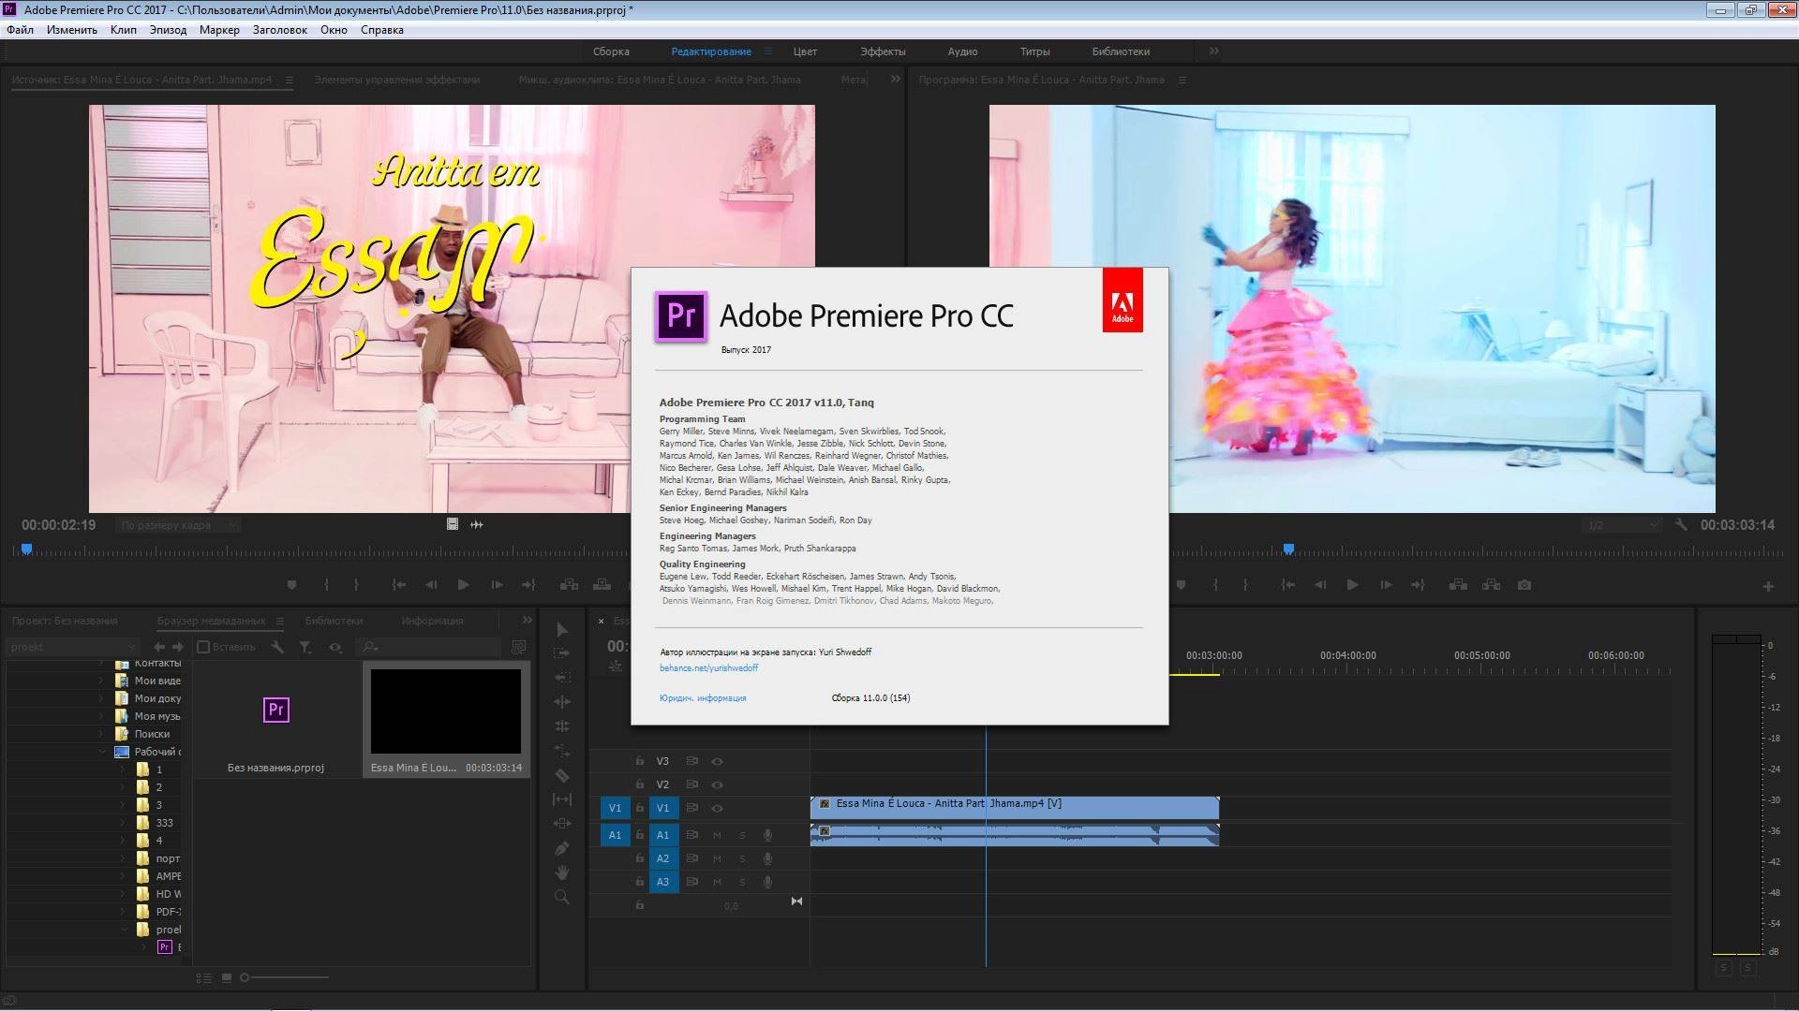Screen dimensions: 1799x1011
Task: Select the Selection arrow tool
Action: point(562,630)
